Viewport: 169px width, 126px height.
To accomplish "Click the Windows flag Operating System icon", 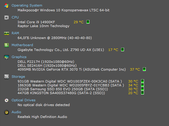I will 7,5.
